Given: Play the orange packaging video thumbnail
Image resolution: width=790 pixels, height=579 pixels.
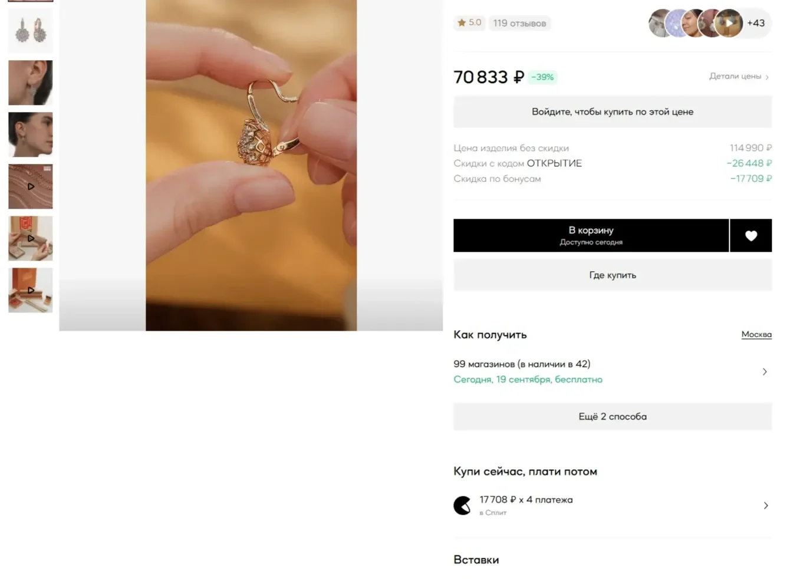Looking at the screenshot, I should (31, 290).
